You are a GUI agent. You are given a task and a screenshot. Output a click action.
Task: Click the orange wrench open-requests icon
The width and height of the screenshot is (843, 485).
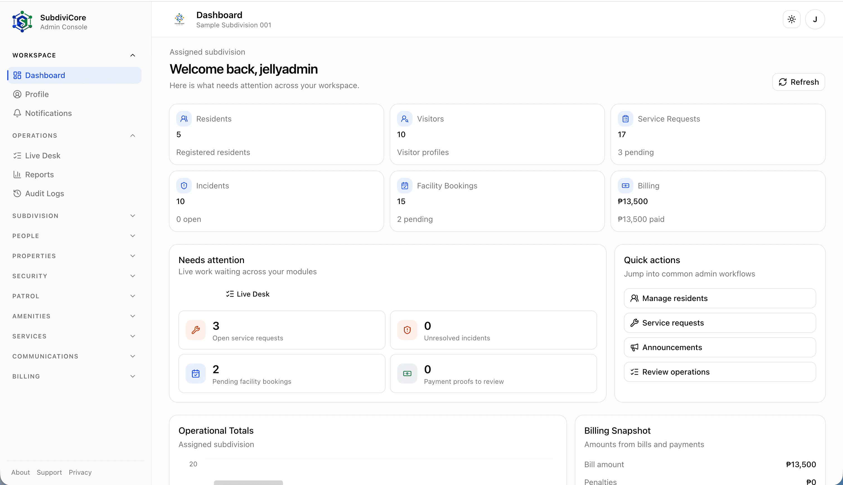(x=195, y=330)
